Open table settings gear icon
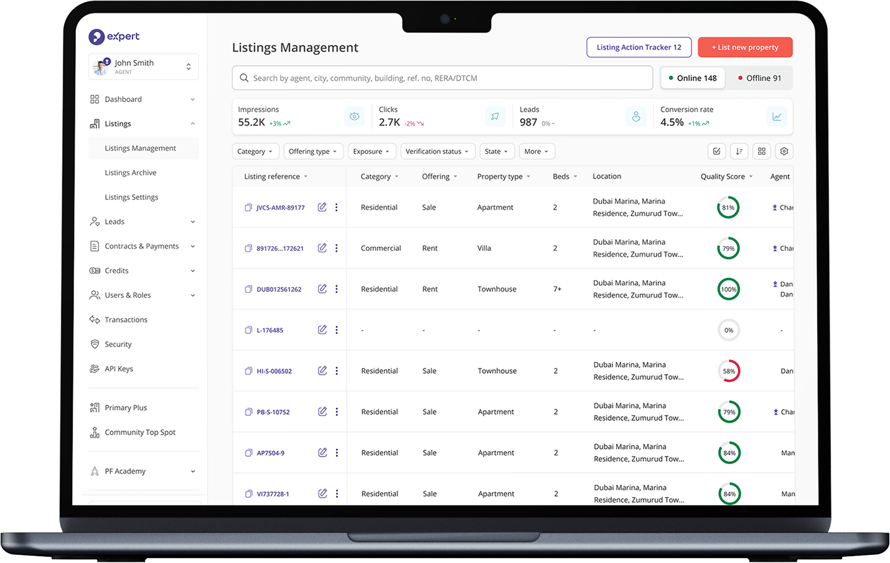The image size is (890, 563). pyautogui.click(x=784, y=151)
